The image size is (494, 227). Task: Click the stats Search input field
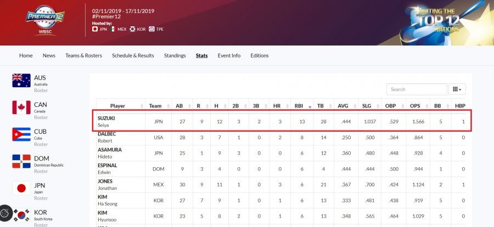417,89
